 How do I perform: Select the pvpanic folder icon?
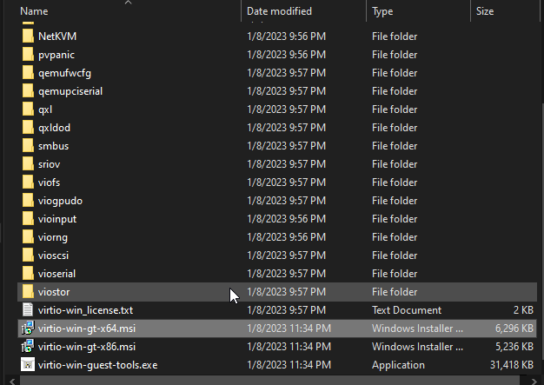(x=28, y=55)
